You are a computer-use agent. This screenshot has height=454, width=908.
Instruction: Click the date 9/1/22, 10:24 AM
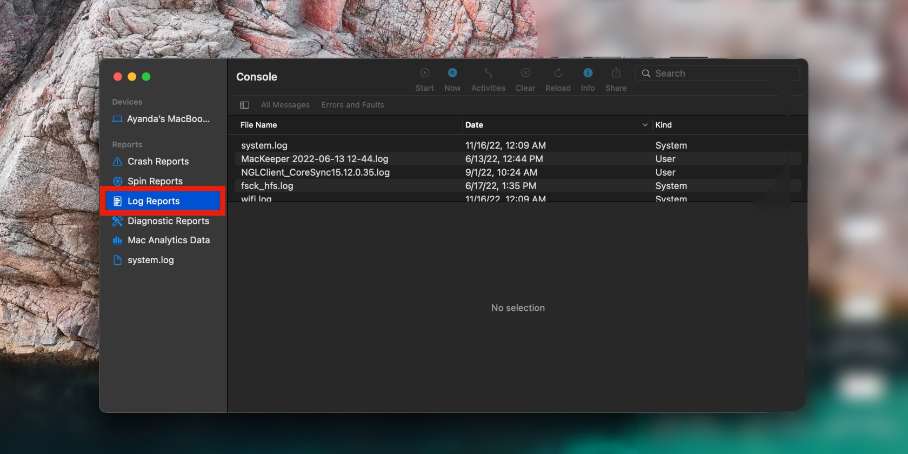pyautogui.click(x=501, y=172)
